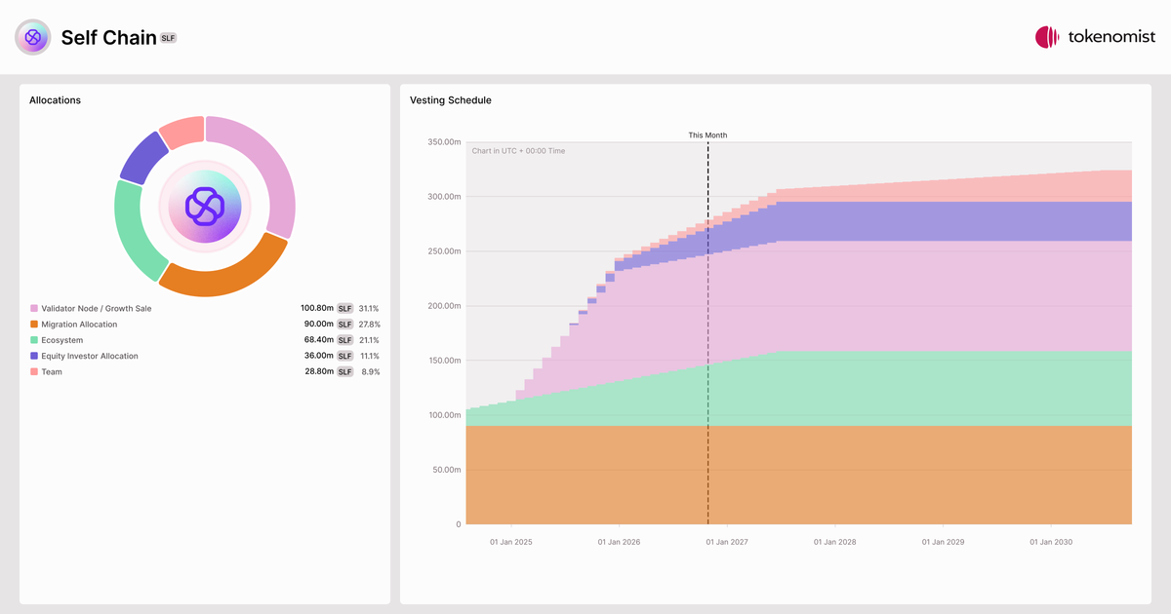Click the 01 Jan 2026 axis label
Screen dimensions: 1171x614
(620, 542)
